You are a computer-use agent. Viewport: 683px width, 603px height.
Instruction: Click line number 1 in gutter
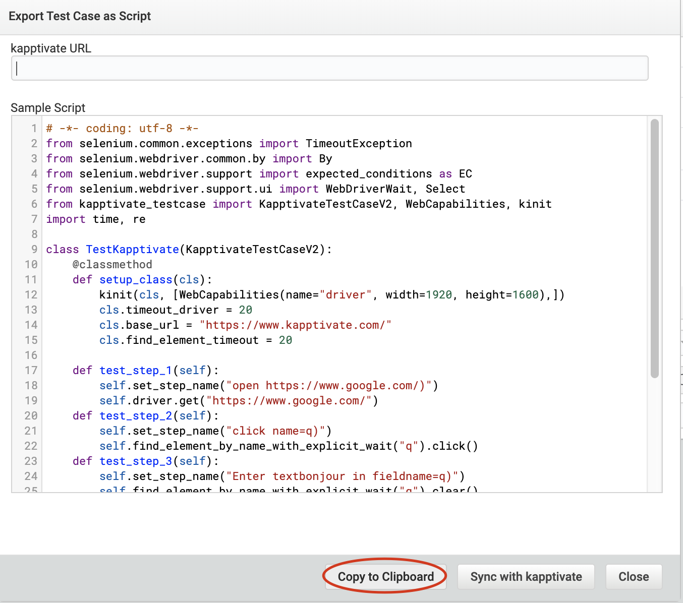coord(34,129)
